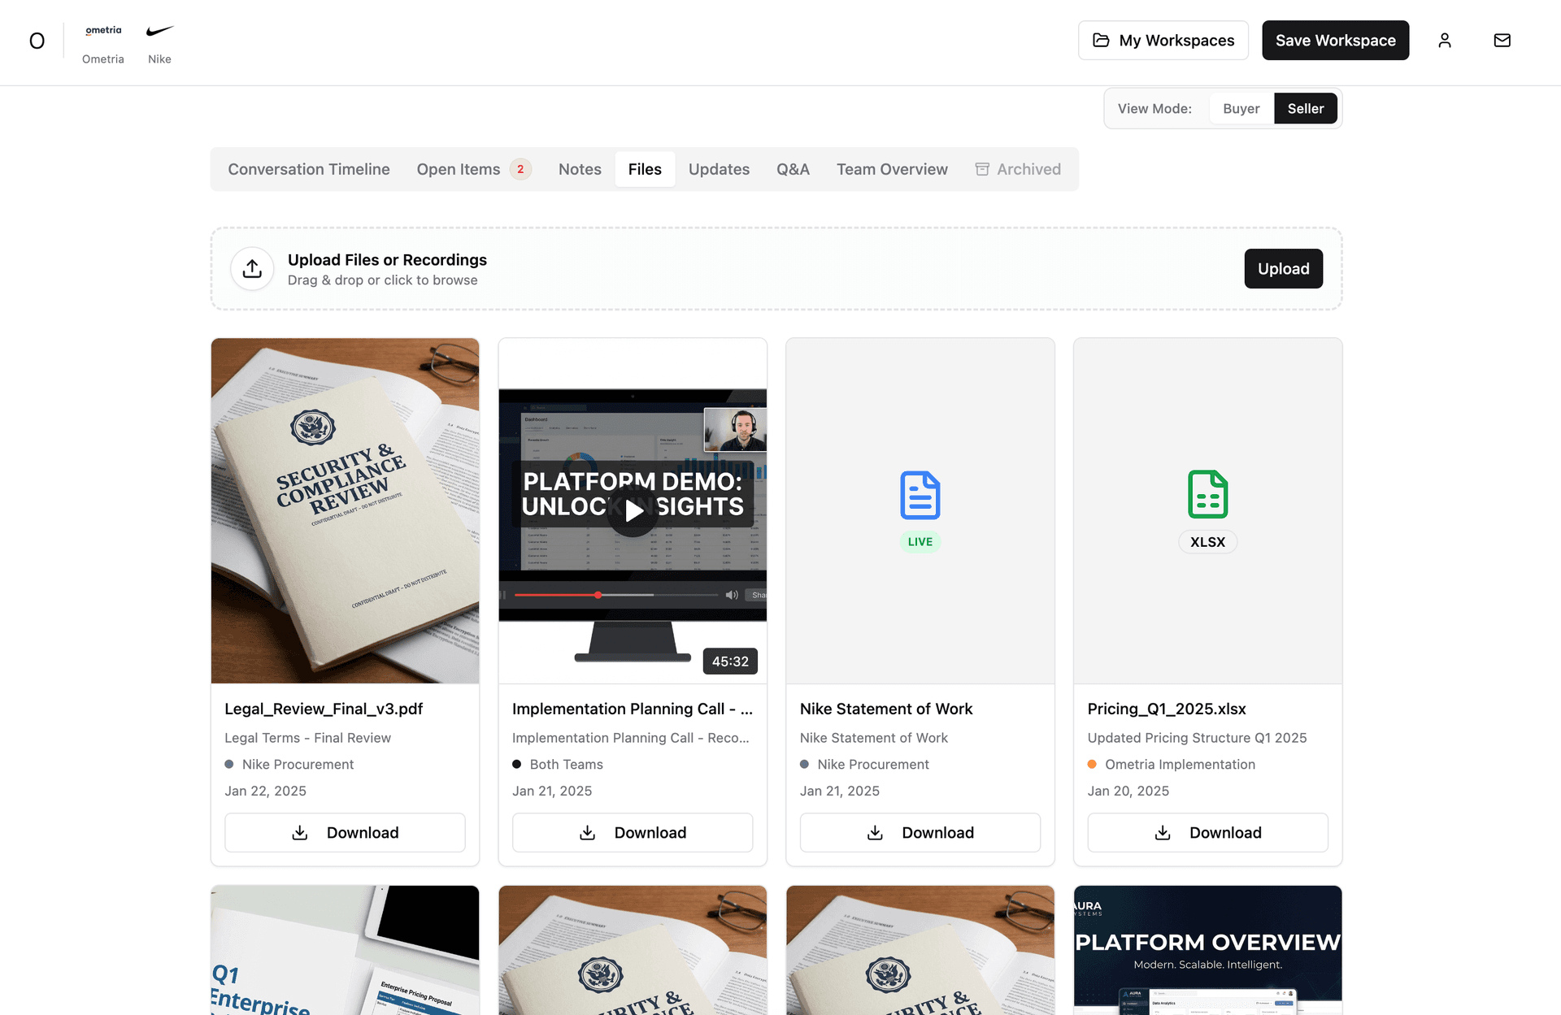
Task: Click the Ometria logo in header
Action: pyautogui.click(x=103, y=31)
